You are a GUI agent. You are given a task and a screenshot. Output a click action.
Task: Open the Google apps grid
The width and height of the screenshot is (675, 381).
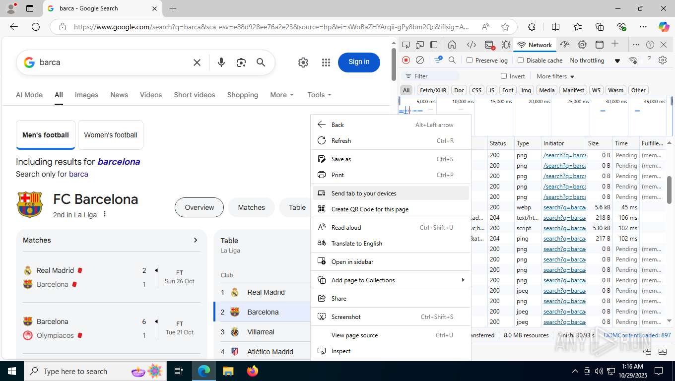coord(326,63)
